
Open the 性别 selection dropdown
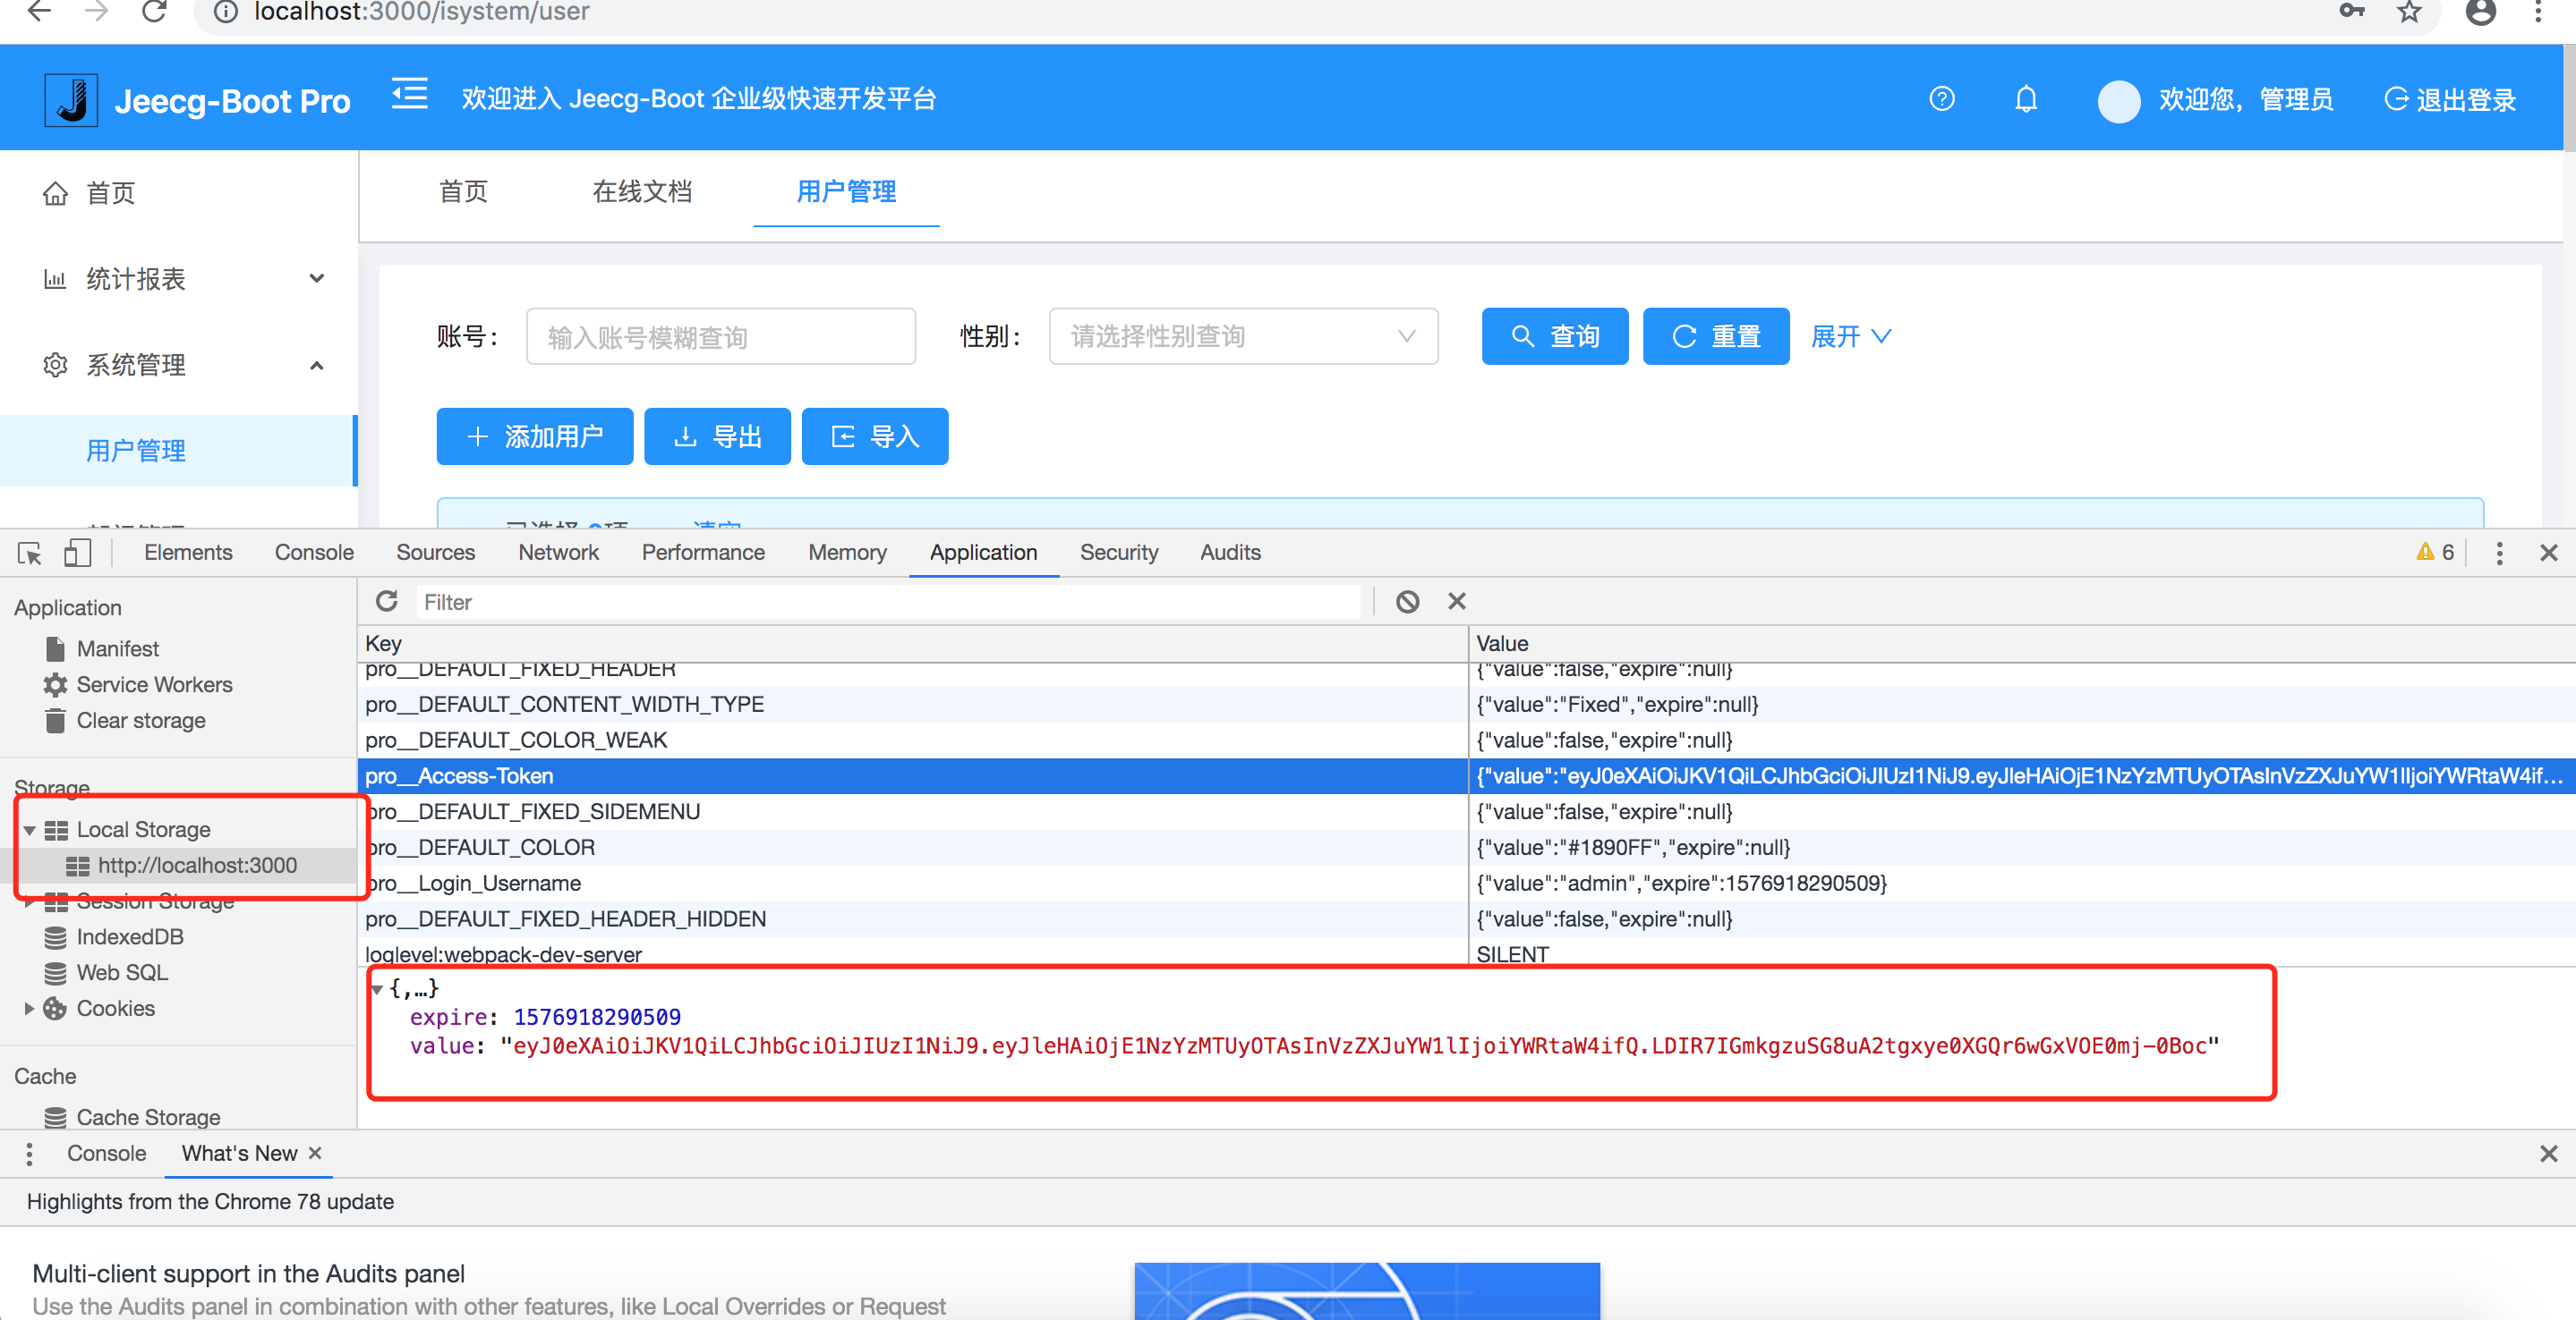[1242, 337]
